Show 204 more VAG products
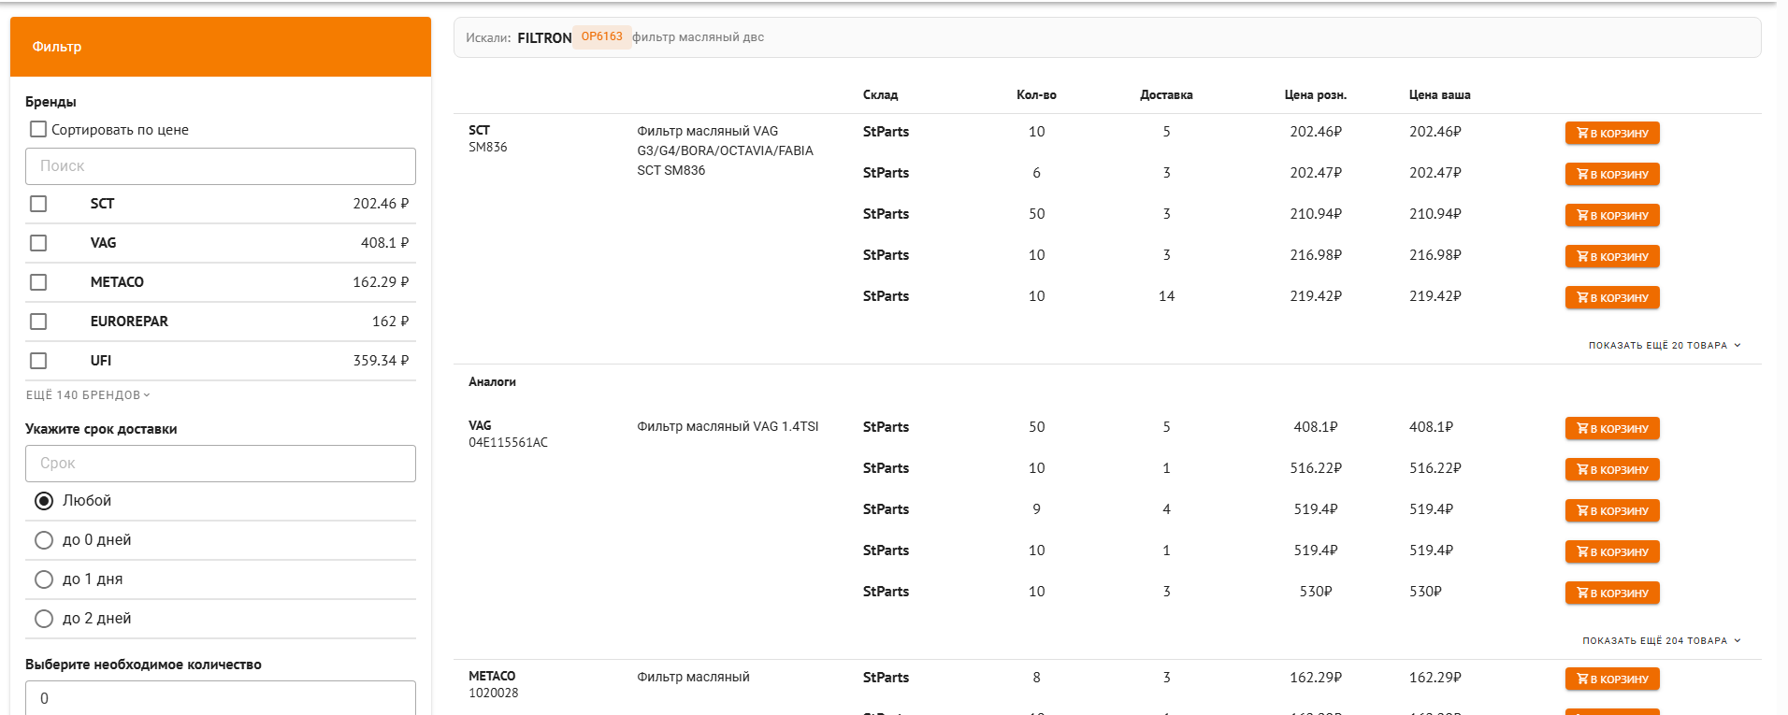 pyautogui.click(x=1662, y=641)
